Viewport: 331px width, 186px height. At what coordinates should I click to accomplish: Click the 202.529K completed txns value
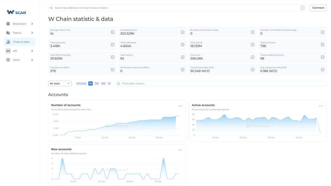(127, 34)
